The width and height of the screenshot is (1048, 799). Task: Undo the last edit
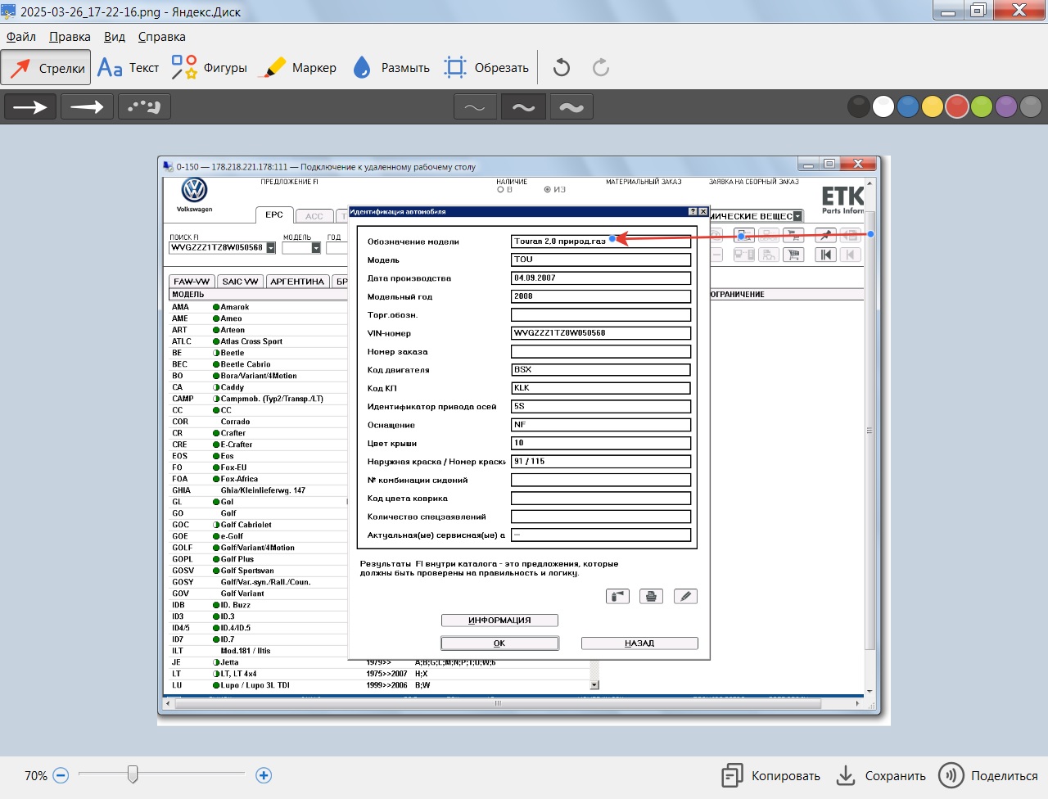[x=562, y=68]
